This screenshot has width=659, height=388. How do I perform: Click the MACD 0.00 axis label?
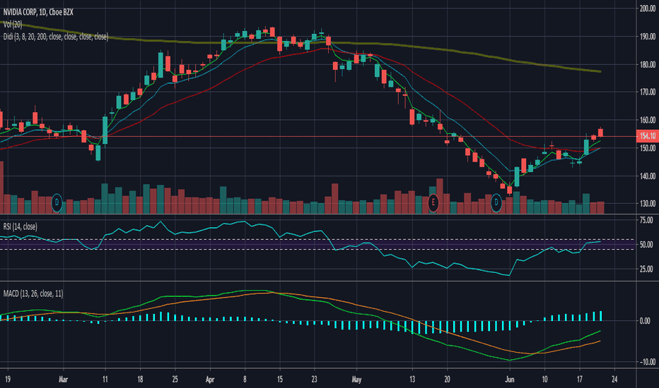645,321
